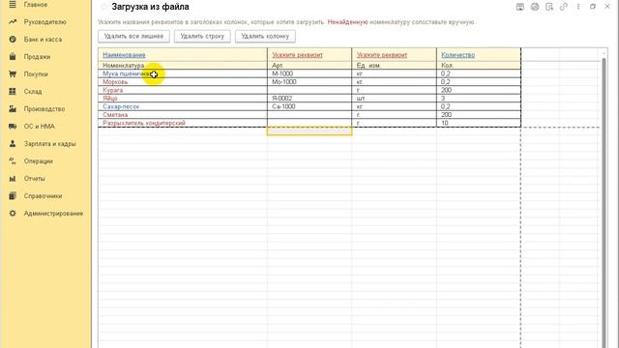Click the Зарплата и кадры person icon
Screen dimensions: 619x348
pos(13,144)
